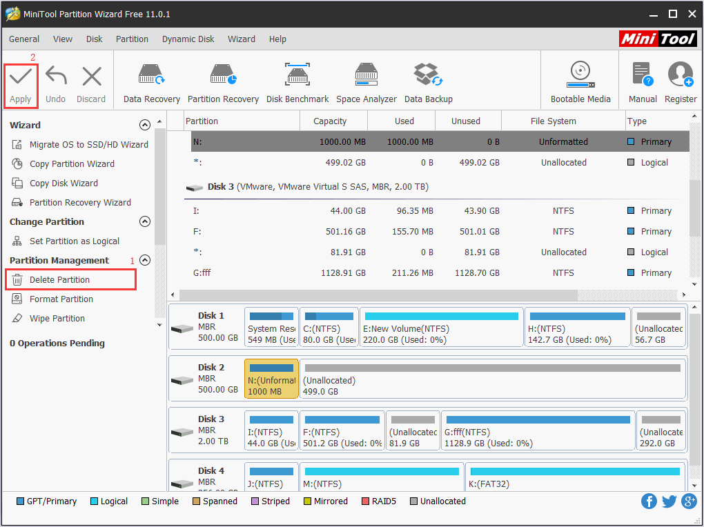Screen dimensions: 704x527
Task: Click the Logical legend color box
Action: coord(94,501)
